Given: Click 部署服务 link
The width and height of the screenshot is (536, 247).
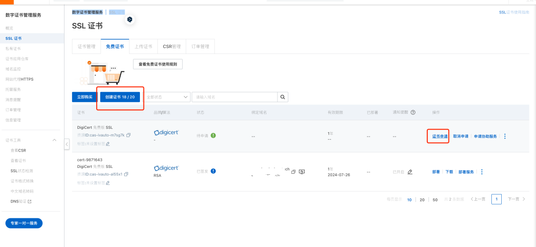Looking at the screenshot, I should (466, 172).
